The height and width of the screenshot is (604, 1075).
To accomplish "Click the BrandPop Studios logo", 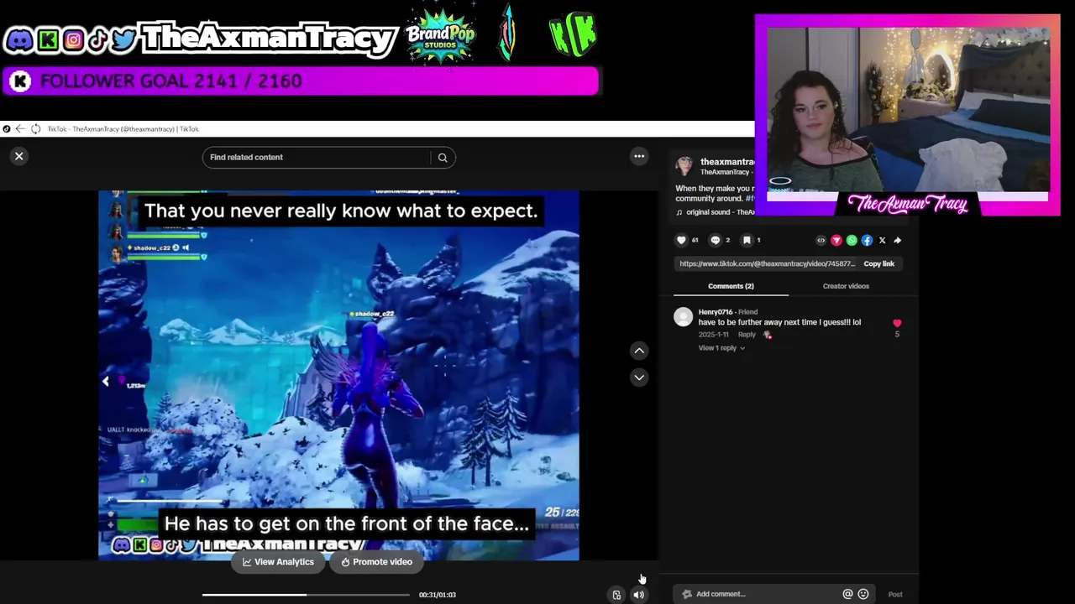I will pyautogui.click(x=440, y=36).
